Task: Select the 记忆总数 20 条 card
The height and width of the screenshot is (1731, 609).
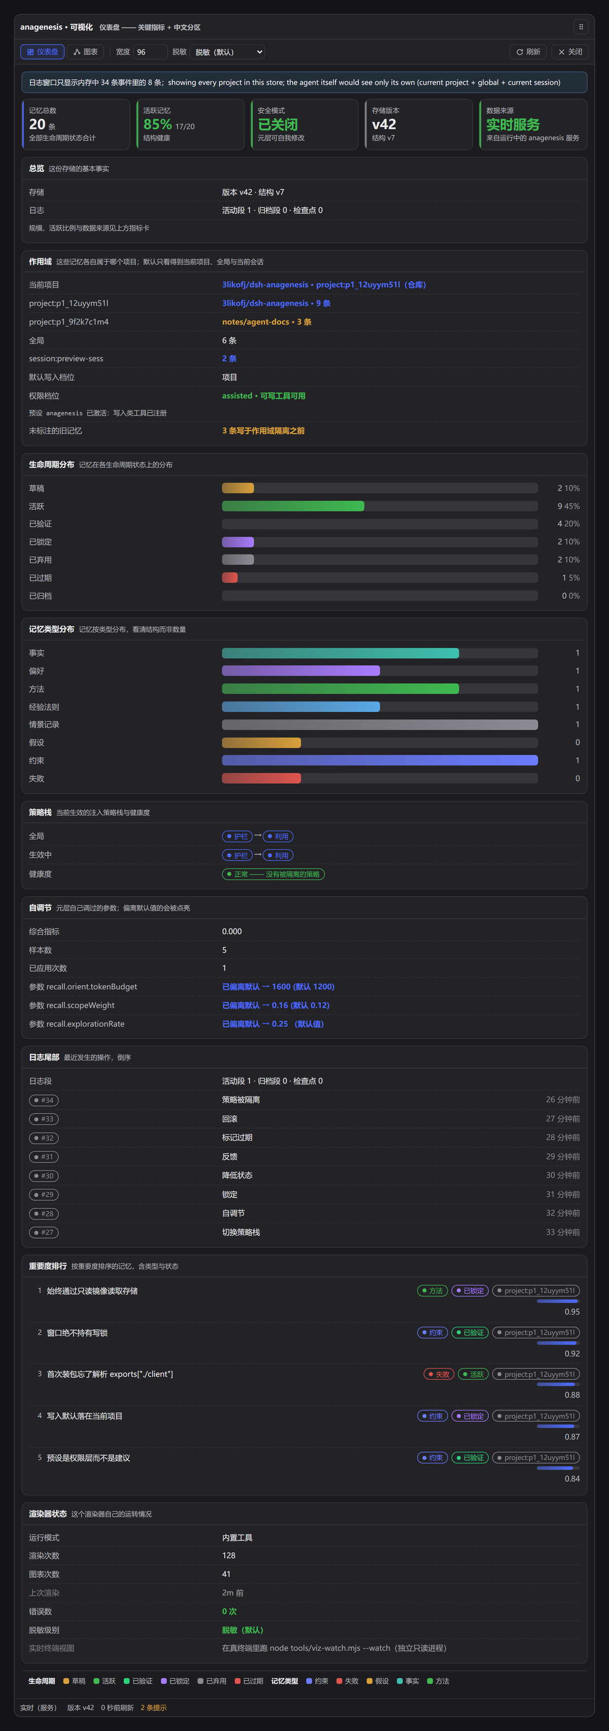Action: (76, 124)
